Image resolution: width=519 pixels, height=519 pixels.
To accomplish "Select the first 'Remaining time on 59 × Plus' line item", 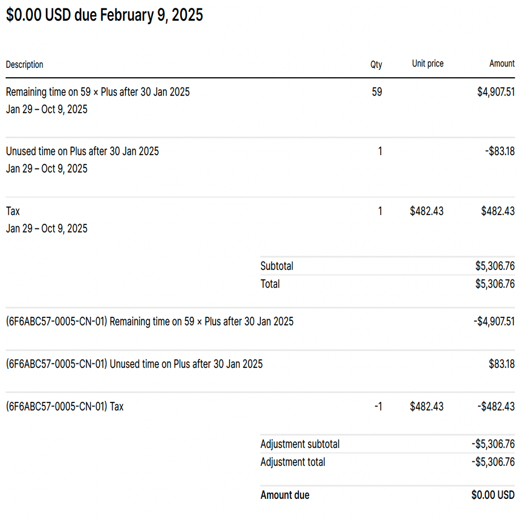I will point(98,92).
